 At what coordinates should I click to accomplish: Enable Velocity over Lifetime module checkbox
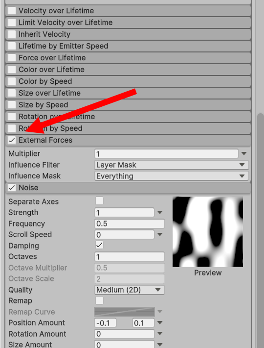coord(12,11)
